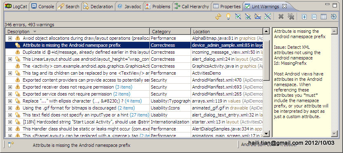Switch to the Search tab
343x153 pixels.
click(69, 7)
